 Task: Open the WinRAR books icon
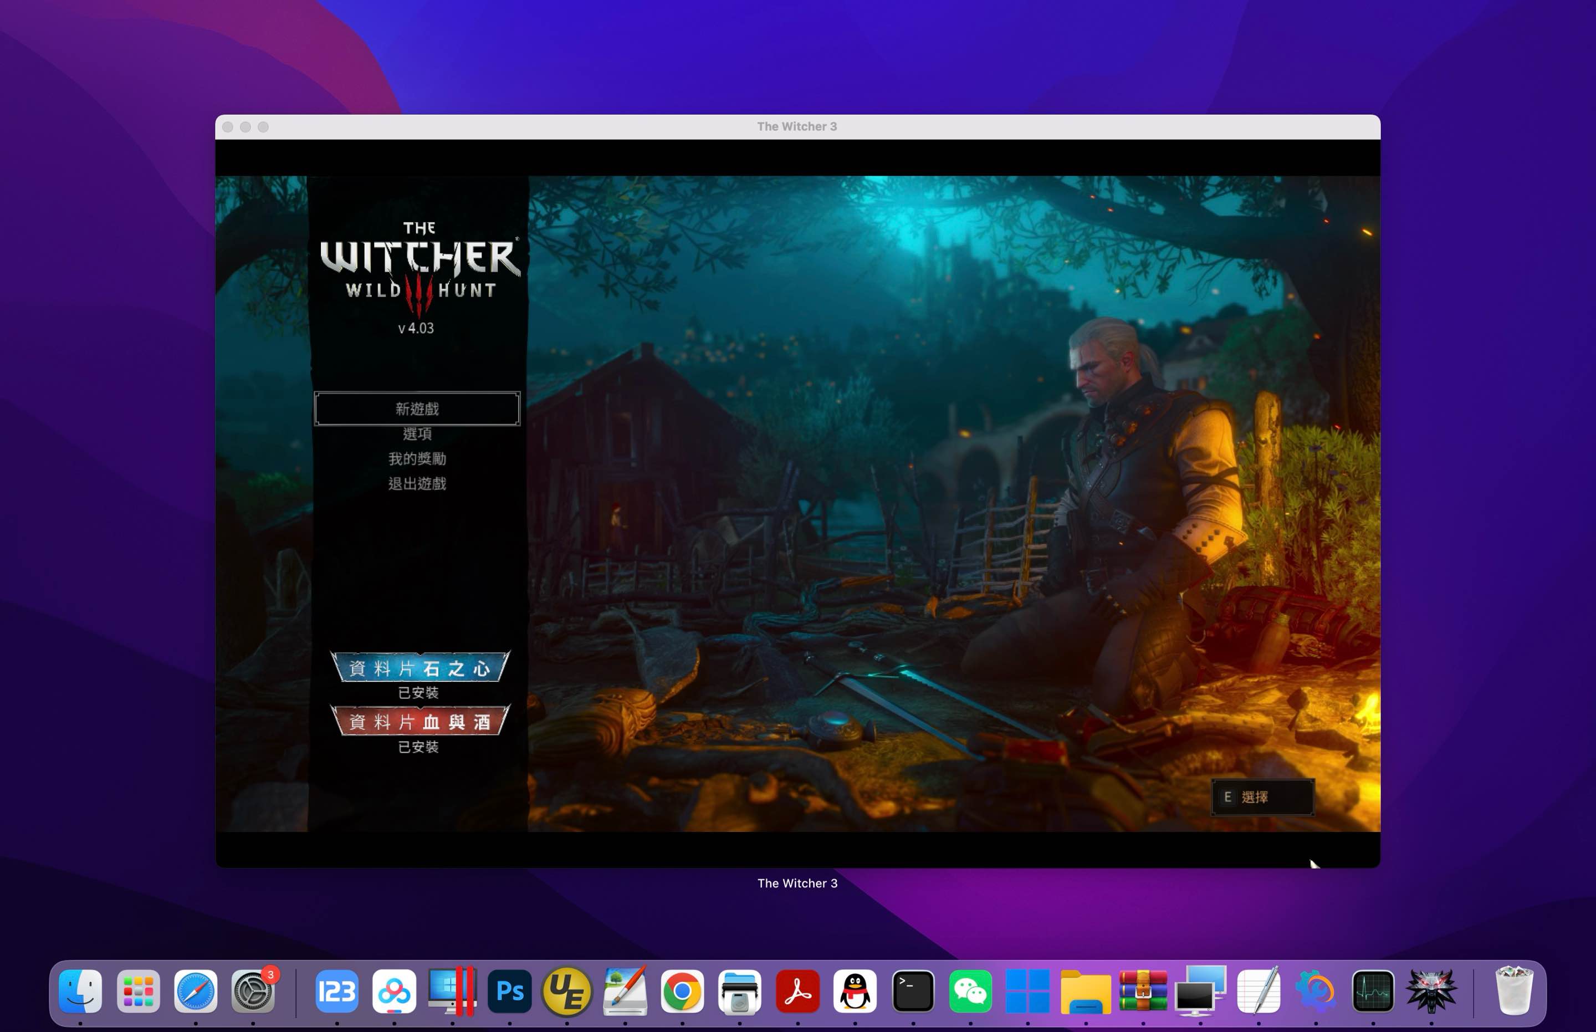pyautogui.click(x=1143, y=990)
